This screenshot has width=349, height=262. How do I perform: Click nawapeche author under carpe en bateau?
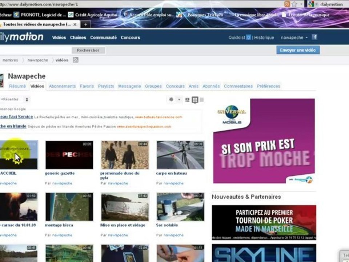tap(174, 183)
